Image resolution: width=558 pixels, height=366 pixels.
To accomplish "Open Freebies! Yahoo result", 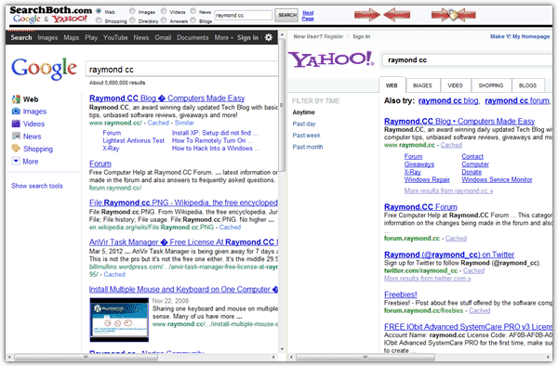I will click(400, 294).
